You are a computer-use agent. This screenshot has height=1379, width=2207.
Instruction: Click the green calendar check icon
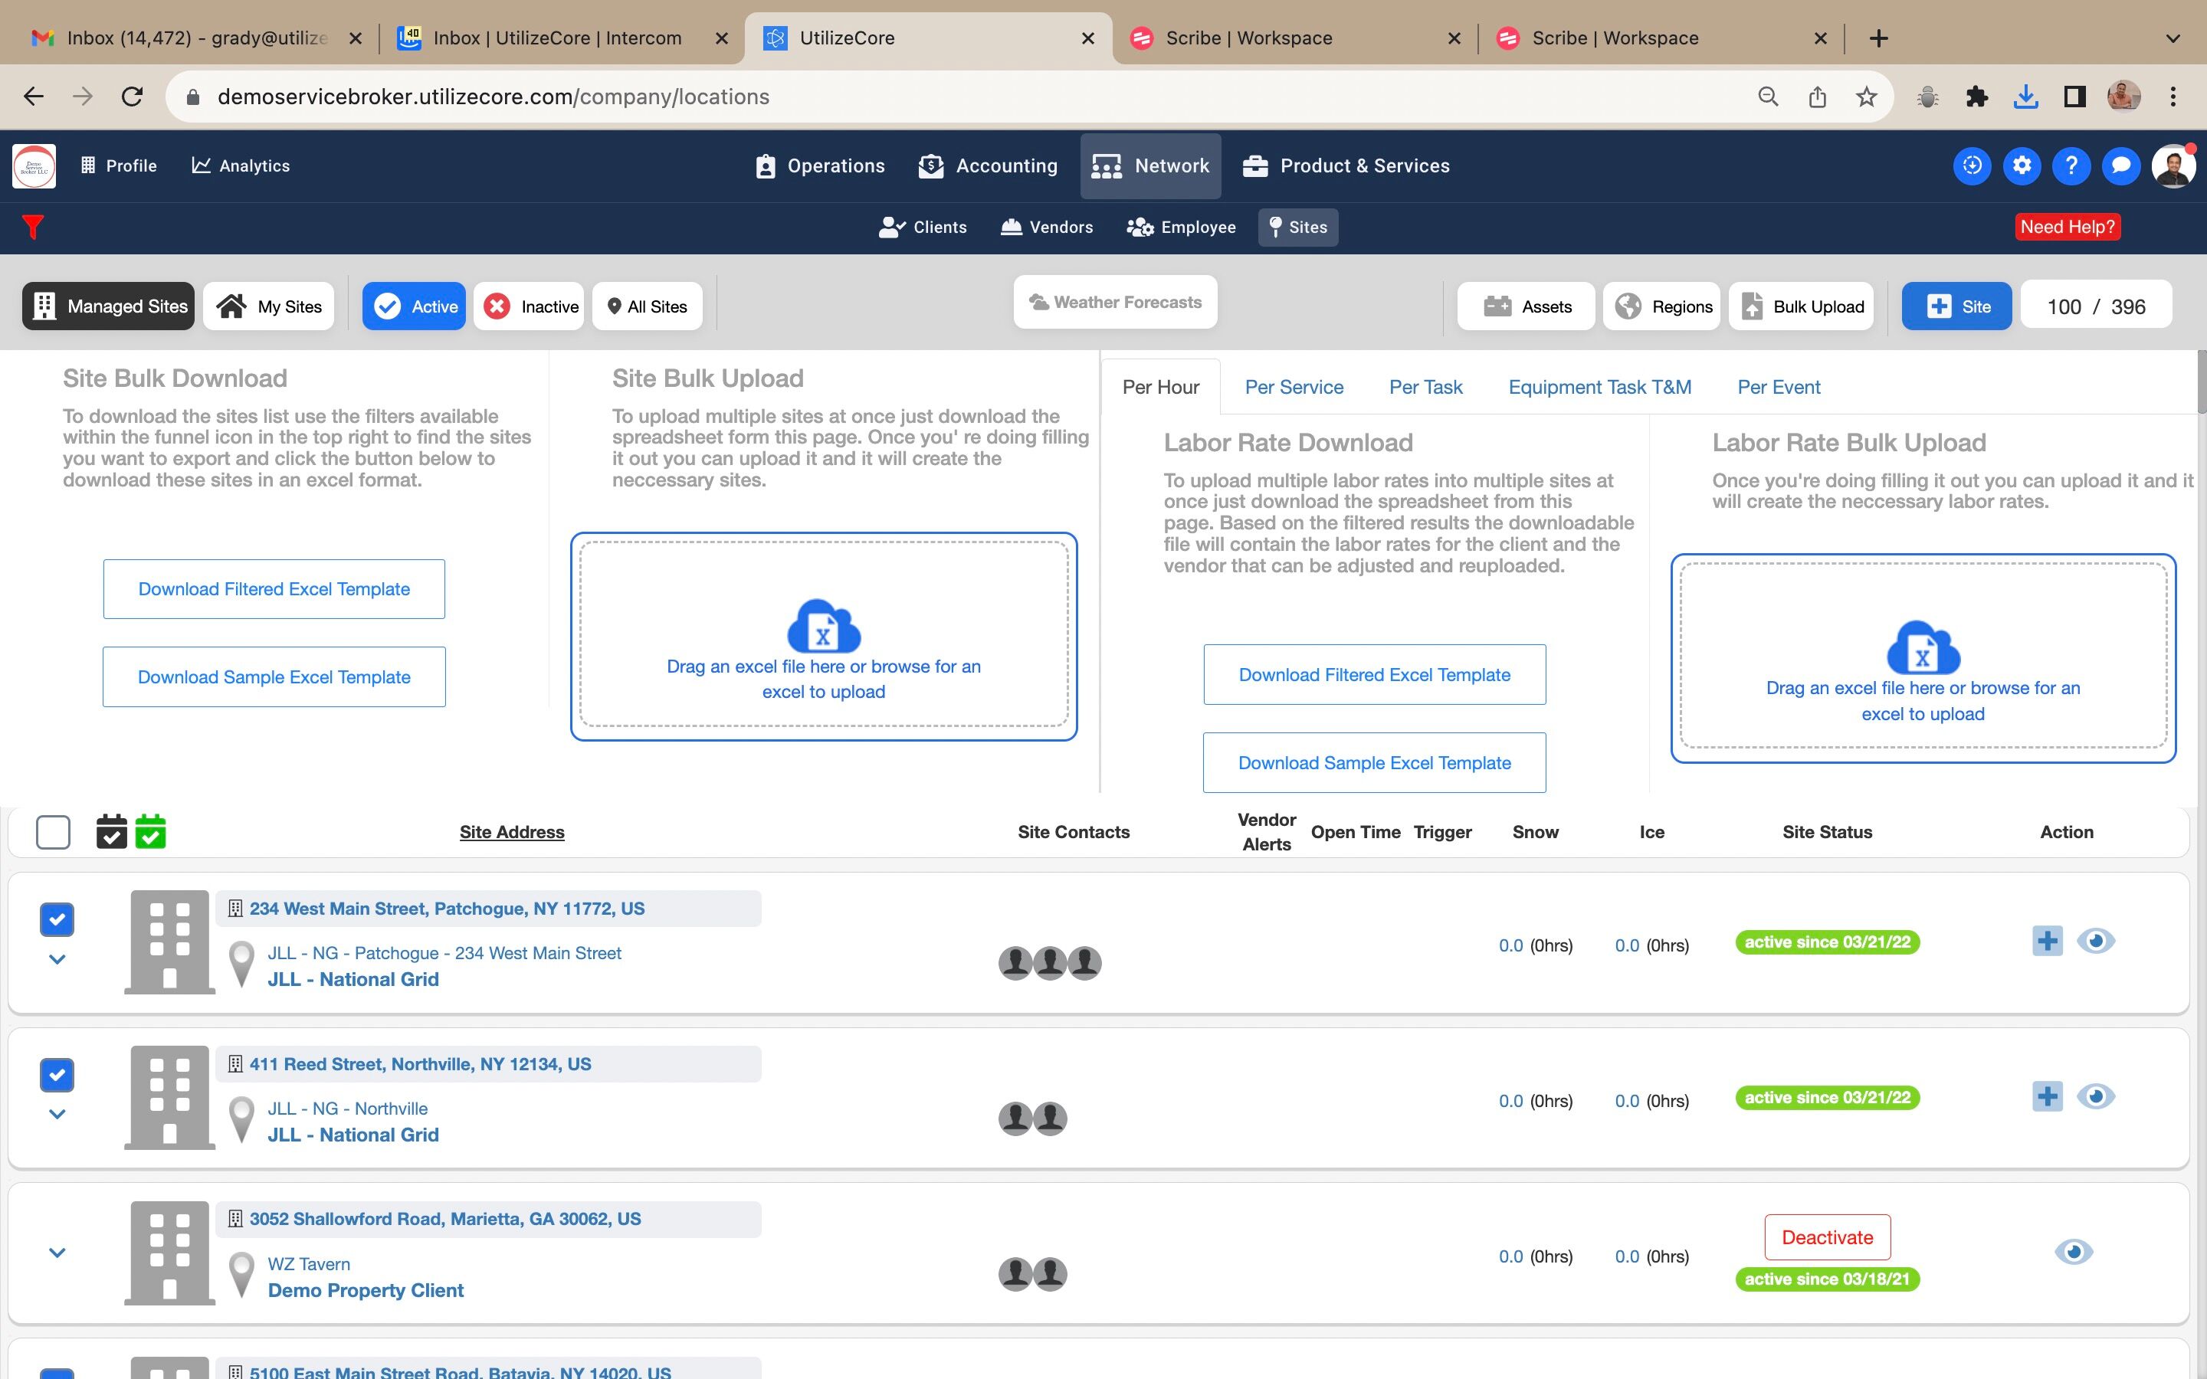pos(150,832)
